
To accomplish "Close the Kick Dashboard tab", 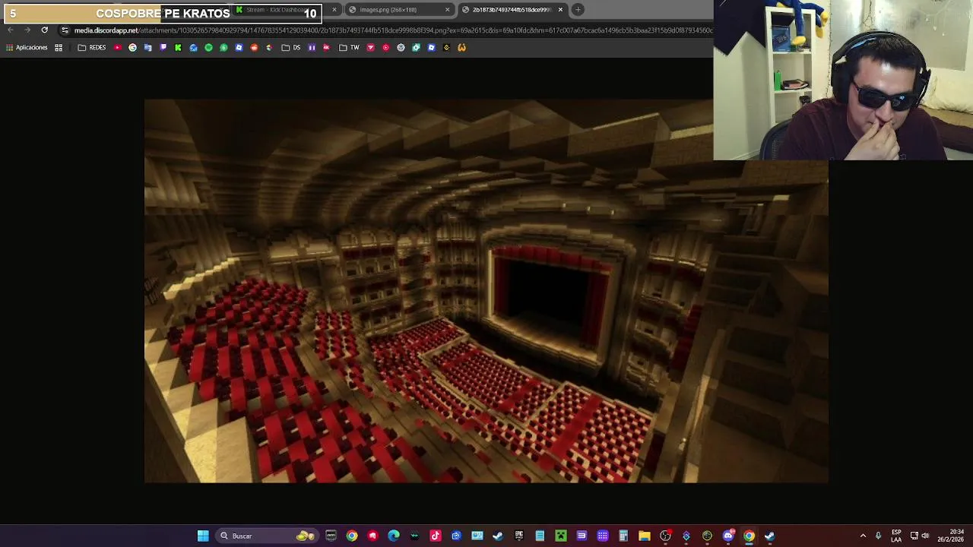I will 334,10.
